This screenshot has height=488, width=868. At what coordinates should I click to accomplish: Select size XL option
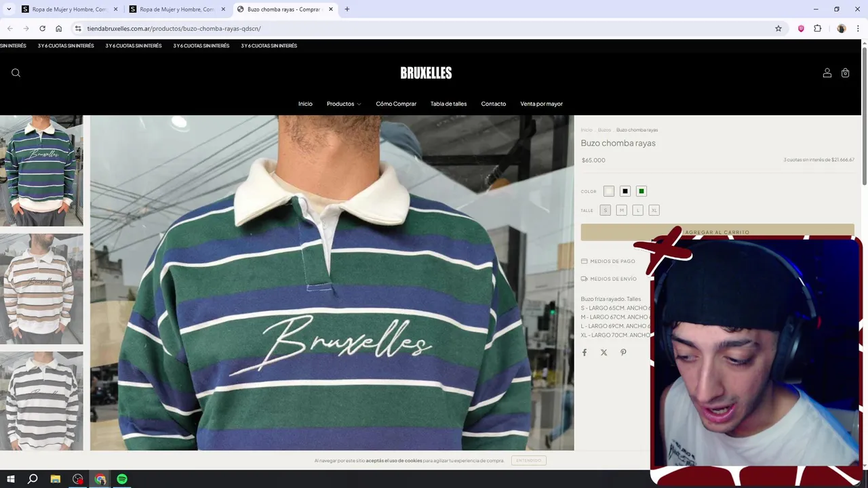tap(654, 210)
